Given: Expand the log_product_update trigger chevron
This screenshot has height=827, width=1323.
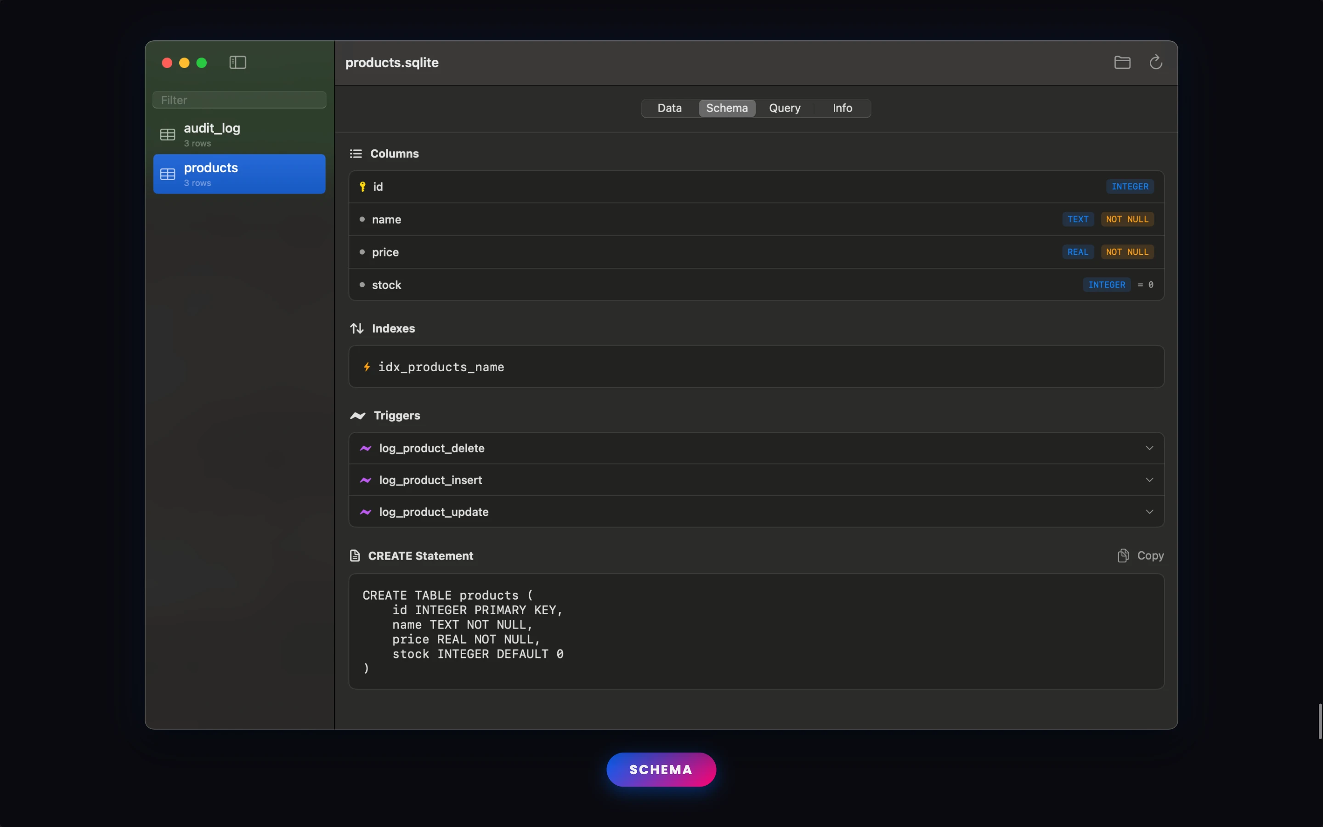Looking at the screenshot, I should [1149, 512].
